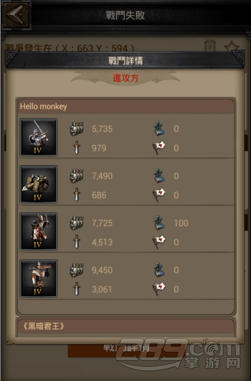
Task: Tap the back arrow button
Action: 16,15
